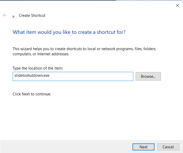Click 'This wizard helps you' sentence start
The width and height of the screenshot is (183, 153).
point(31,49)
